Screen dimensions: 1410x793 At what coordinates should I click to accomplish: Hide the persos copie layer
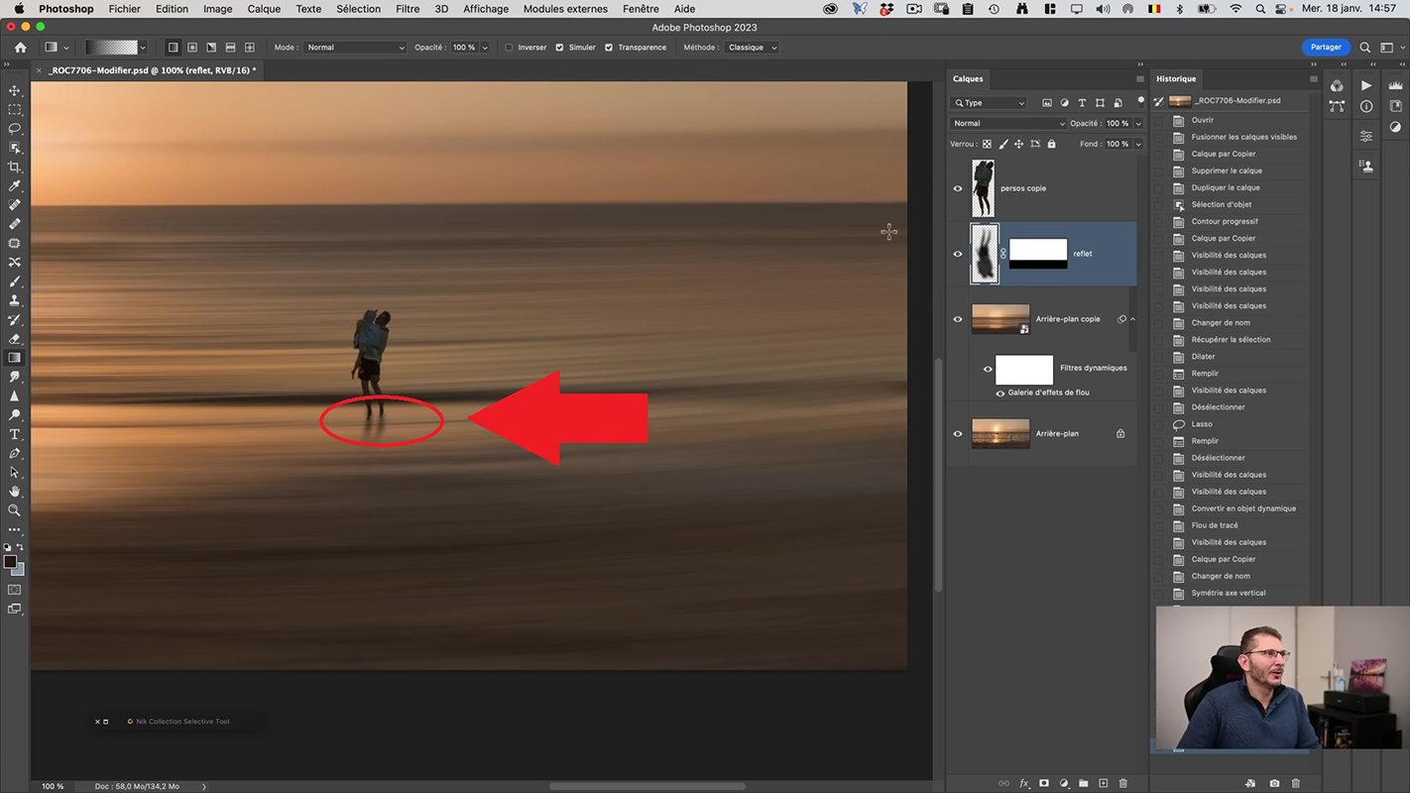pyautogui.click(x=958, y=188)
